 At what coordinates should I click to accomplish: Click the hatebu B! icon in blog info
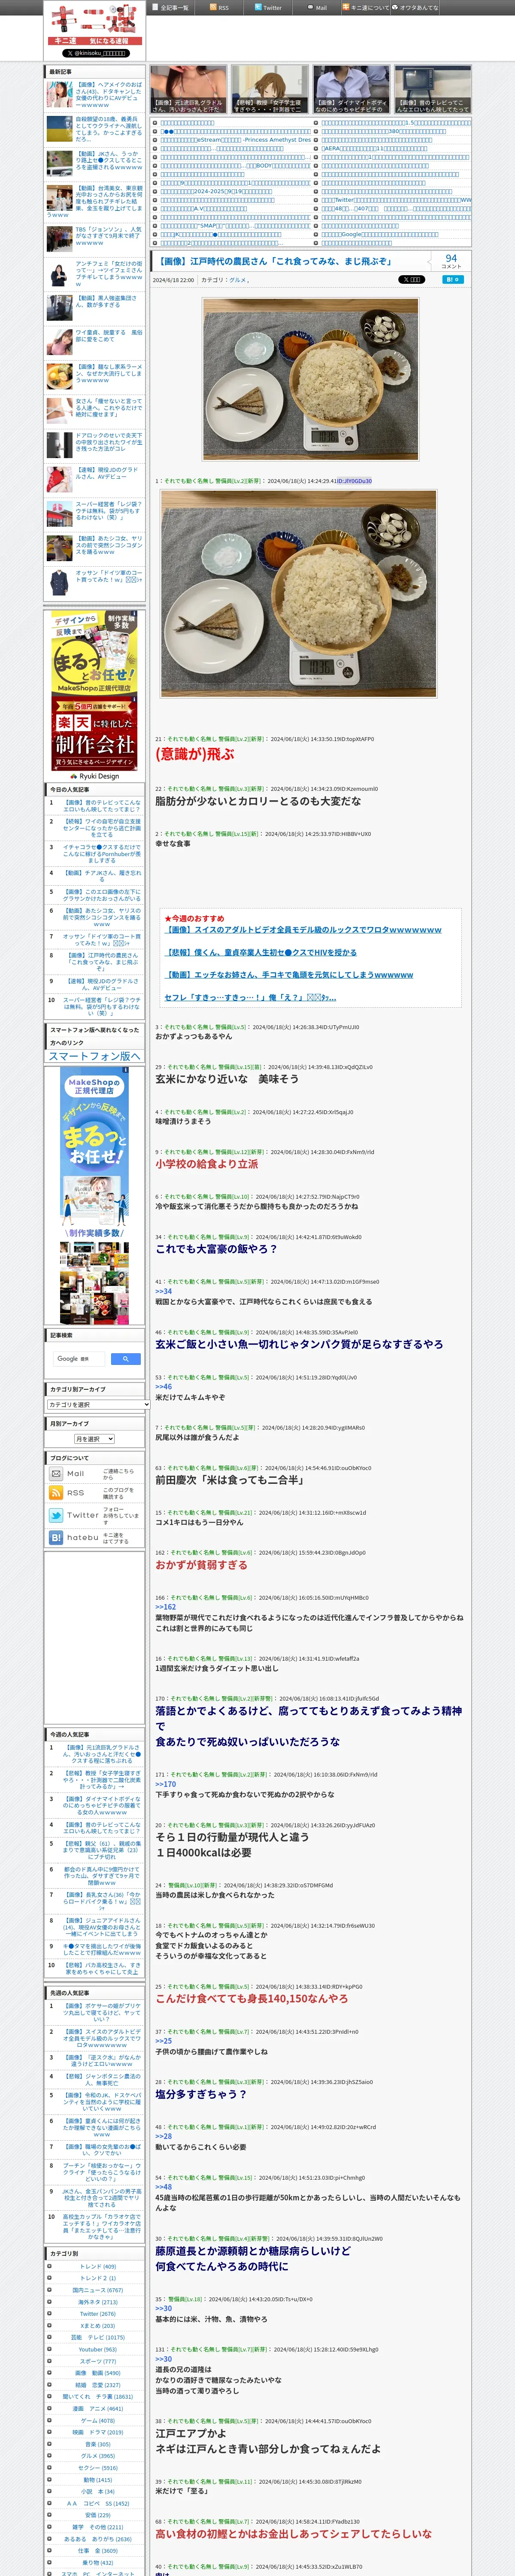[56, 1537]
